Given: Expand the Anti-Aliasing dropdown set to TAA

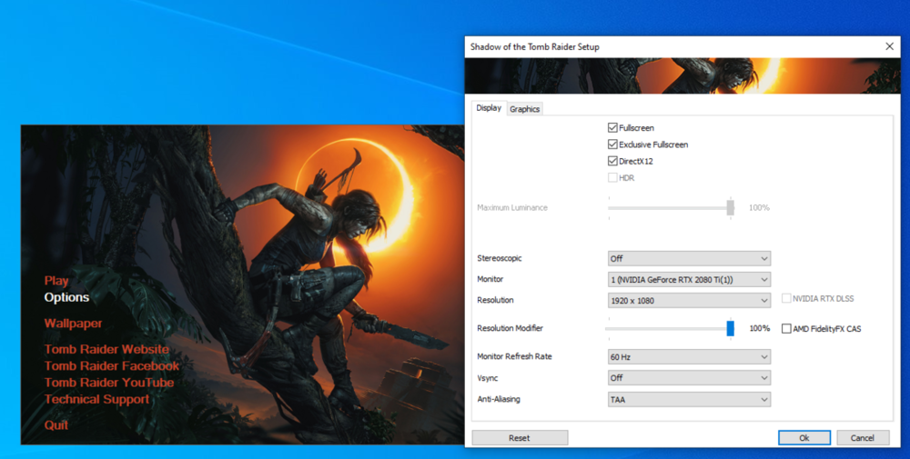Looking at the screenshot, I should [x=689, y=399].
